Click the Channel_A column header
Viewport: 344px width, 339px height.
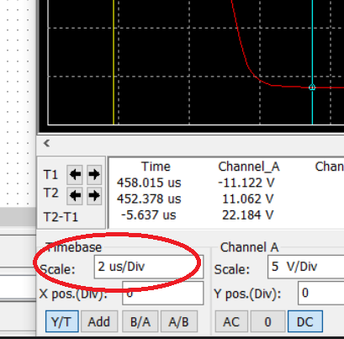click(249, 167)
